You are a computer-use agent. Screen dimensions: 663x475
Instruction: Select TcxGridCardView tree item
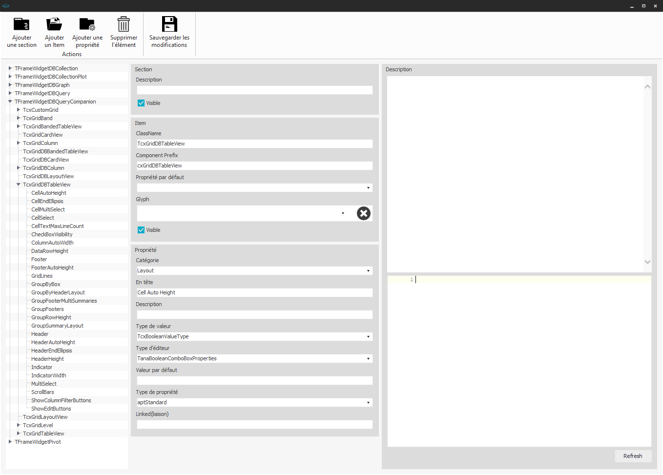(43, 135)
